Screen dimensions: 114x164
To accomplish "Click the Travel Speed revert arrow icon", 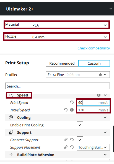I will [66, 110].
